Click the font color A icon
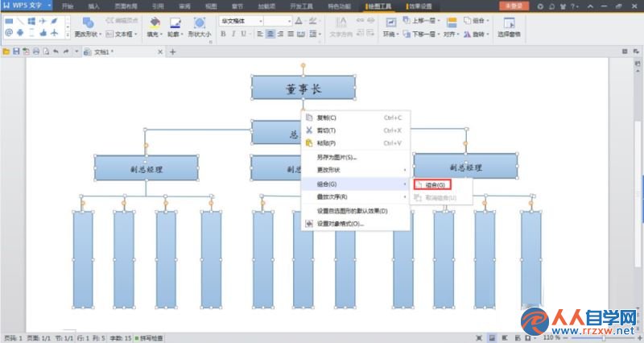The width and height of the screenshot is (644, 343). pos(299,21)
